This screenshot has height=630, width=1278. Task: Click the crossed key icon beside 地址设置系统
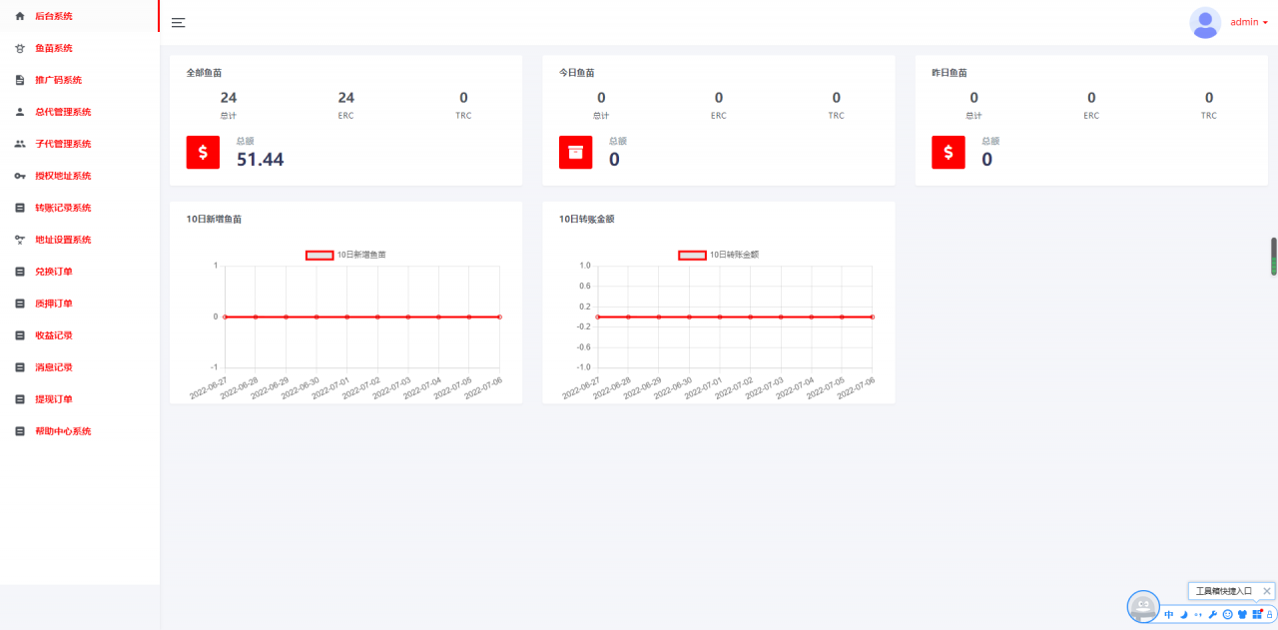pos(20,240)
